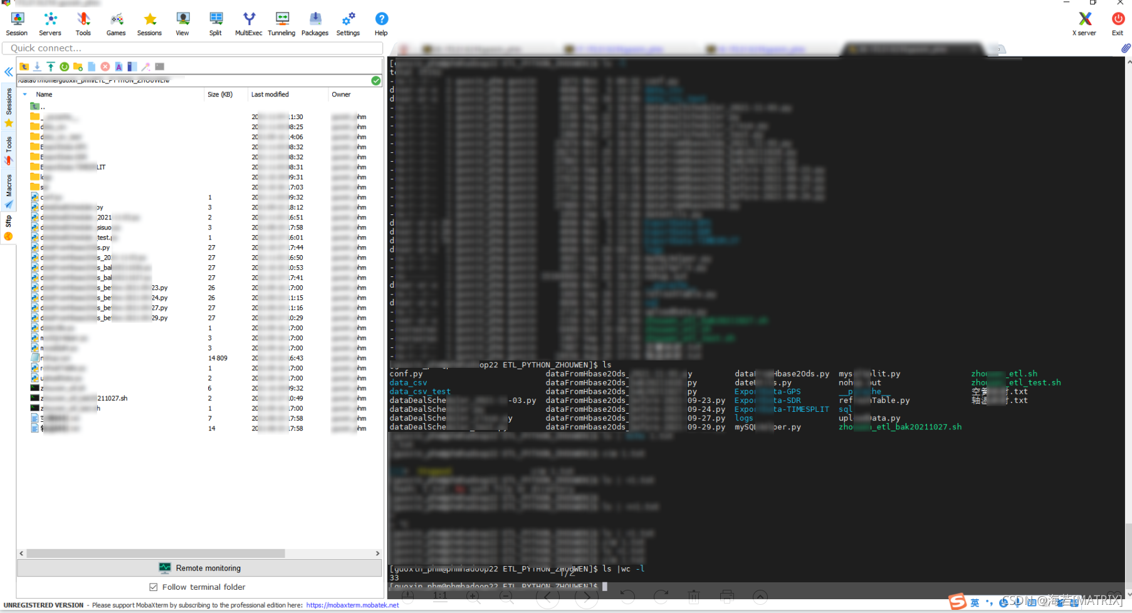Screen dimensions: 1132x613
Task: Click the terminal vertical scrollbar up arrow
Action: 1128,61
